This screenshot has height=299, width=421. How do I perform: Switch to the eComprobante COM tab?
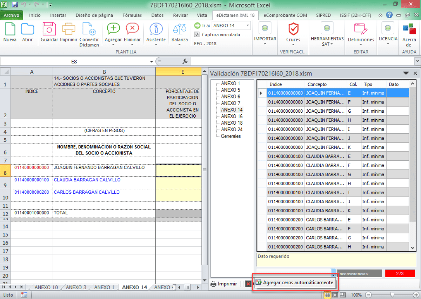click(285, 15)
